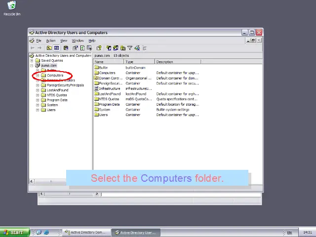Select the Builtin folder icon in the list pane

point(96,68)
